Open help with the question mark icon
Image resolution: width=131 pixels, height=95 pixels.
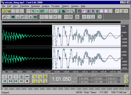(126, 11)
